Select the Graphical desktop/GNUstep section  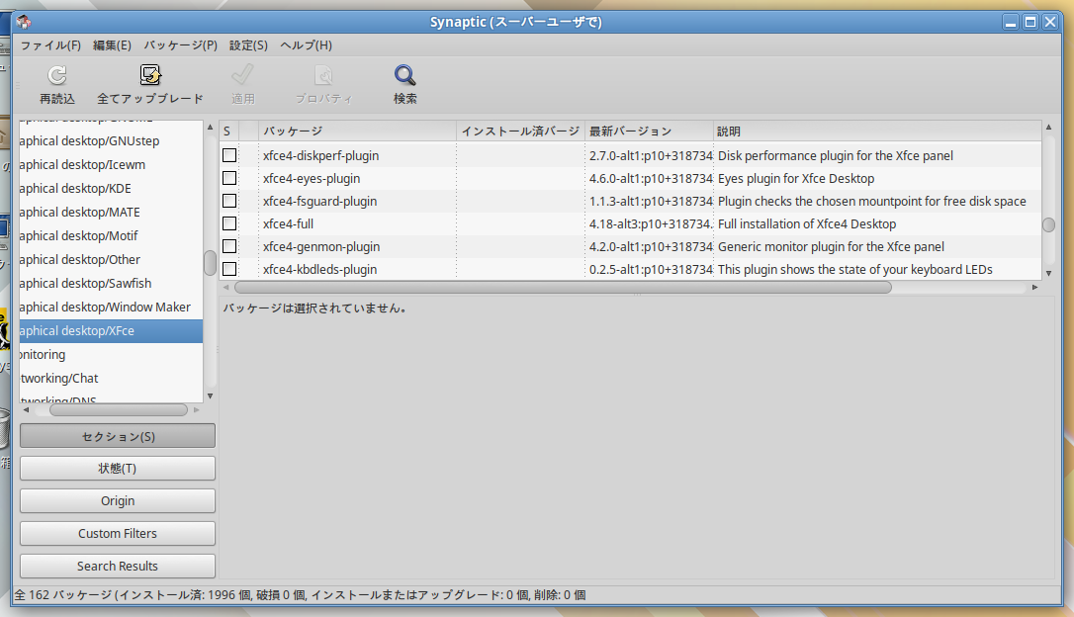click(x=111, y=141)
